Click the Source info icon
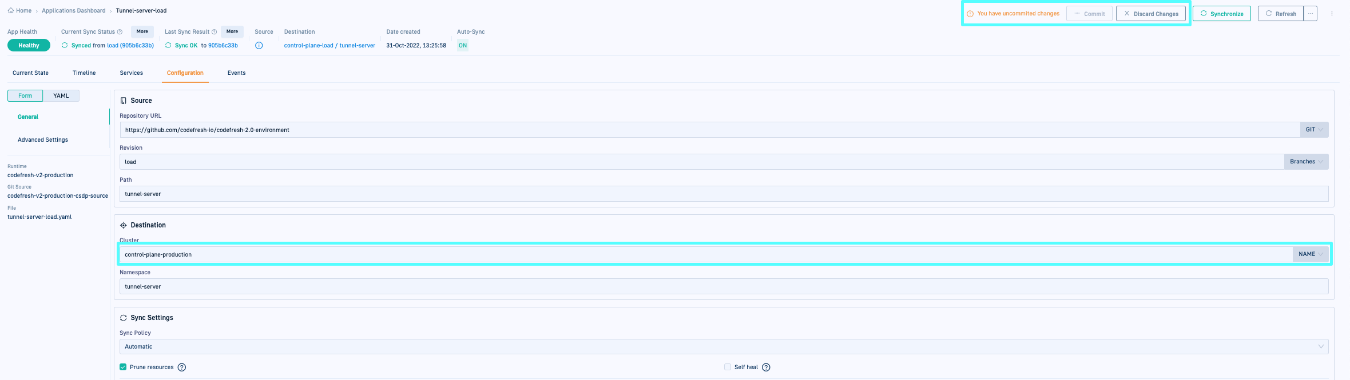 [x=259, y=46]
